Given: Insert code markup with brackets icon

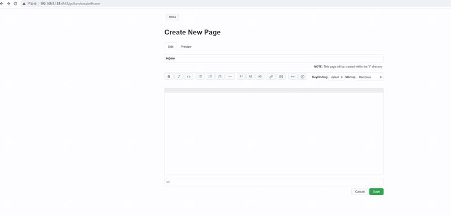Looking at the screenshot, I should point(188,77).
